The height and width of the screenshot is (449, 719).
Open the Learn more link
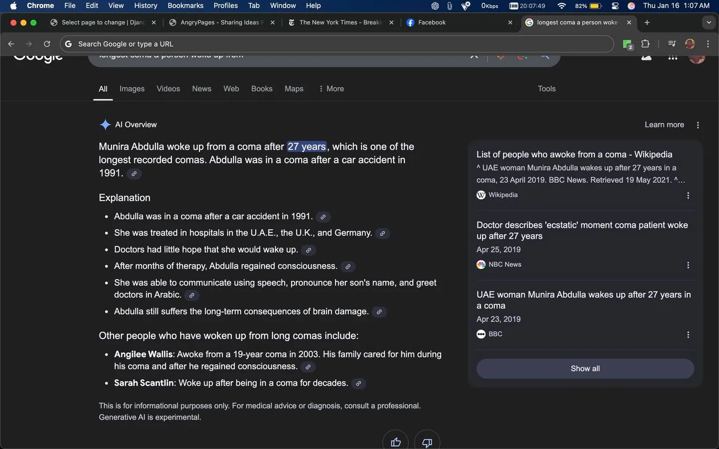pyautogui.click(x=664, y=125)
